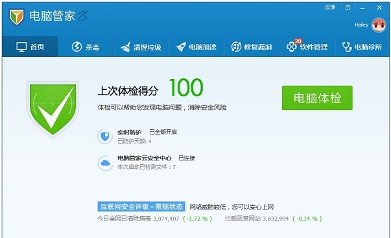Switch to 电脑诊所 clinic tab
This screenshot has width=391, height=238.
[362, 47]
